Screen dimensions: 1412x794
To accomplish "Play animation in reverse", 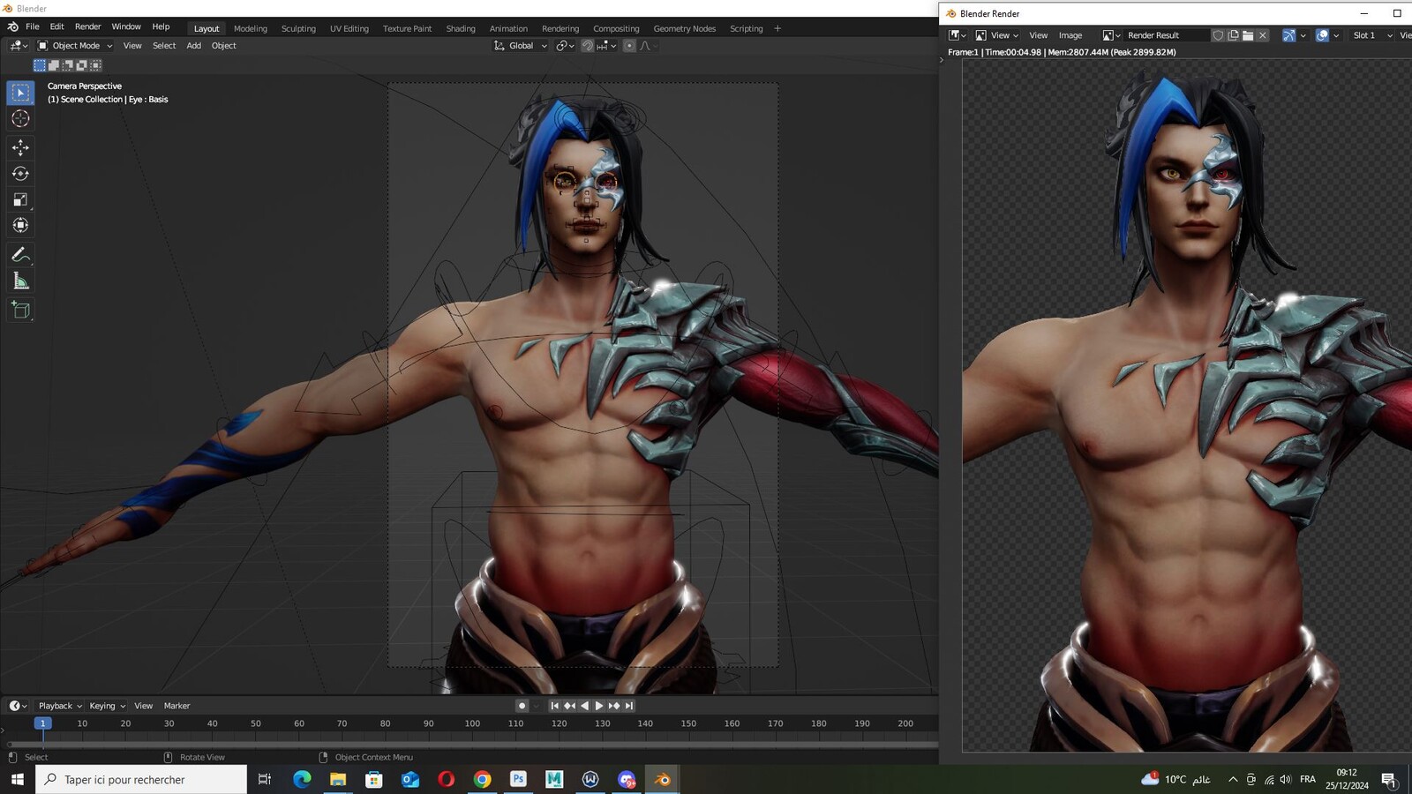I will pos(584,706).
